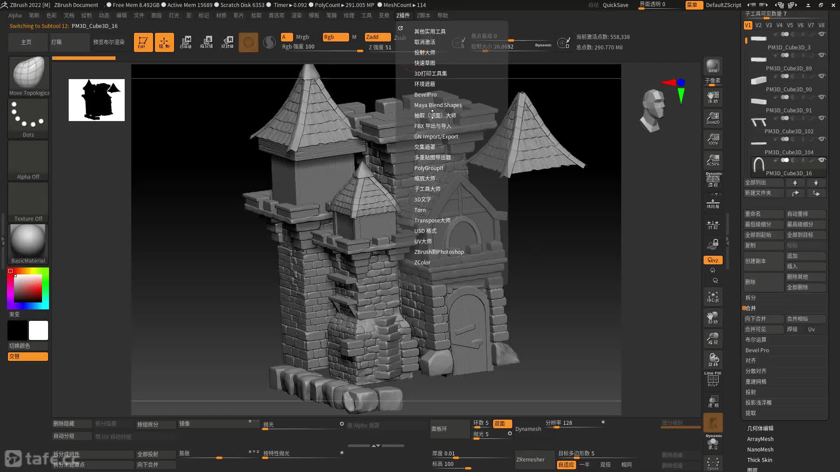Image resolution: width=840 pixels, height=472 pixels.
Task: Expand the Bevel Pro subsection
Action: coord(757,350)
